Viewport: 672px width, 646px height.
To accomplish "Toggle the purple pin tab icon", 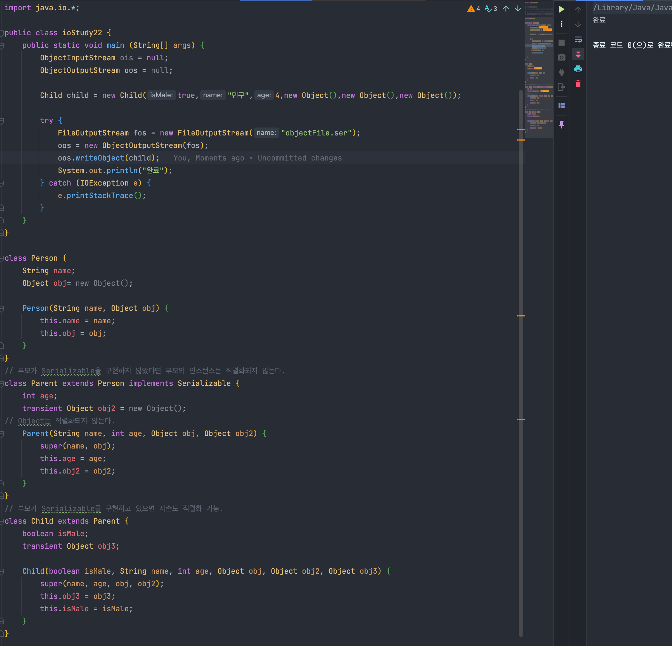I will [561, 124].
